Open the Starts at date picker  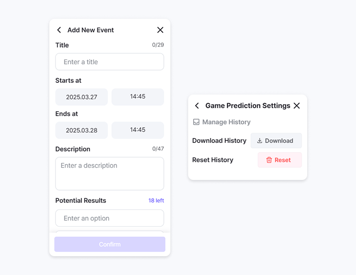[81, 97]
